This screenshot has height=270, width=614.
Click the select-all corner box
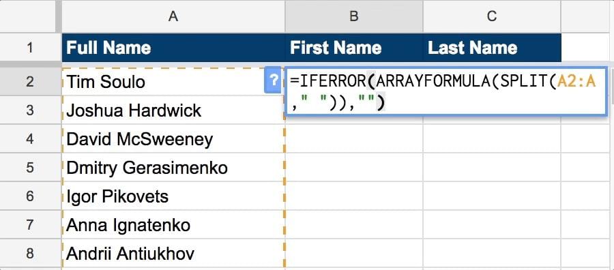pyautogui.click(x=28, y=16)
